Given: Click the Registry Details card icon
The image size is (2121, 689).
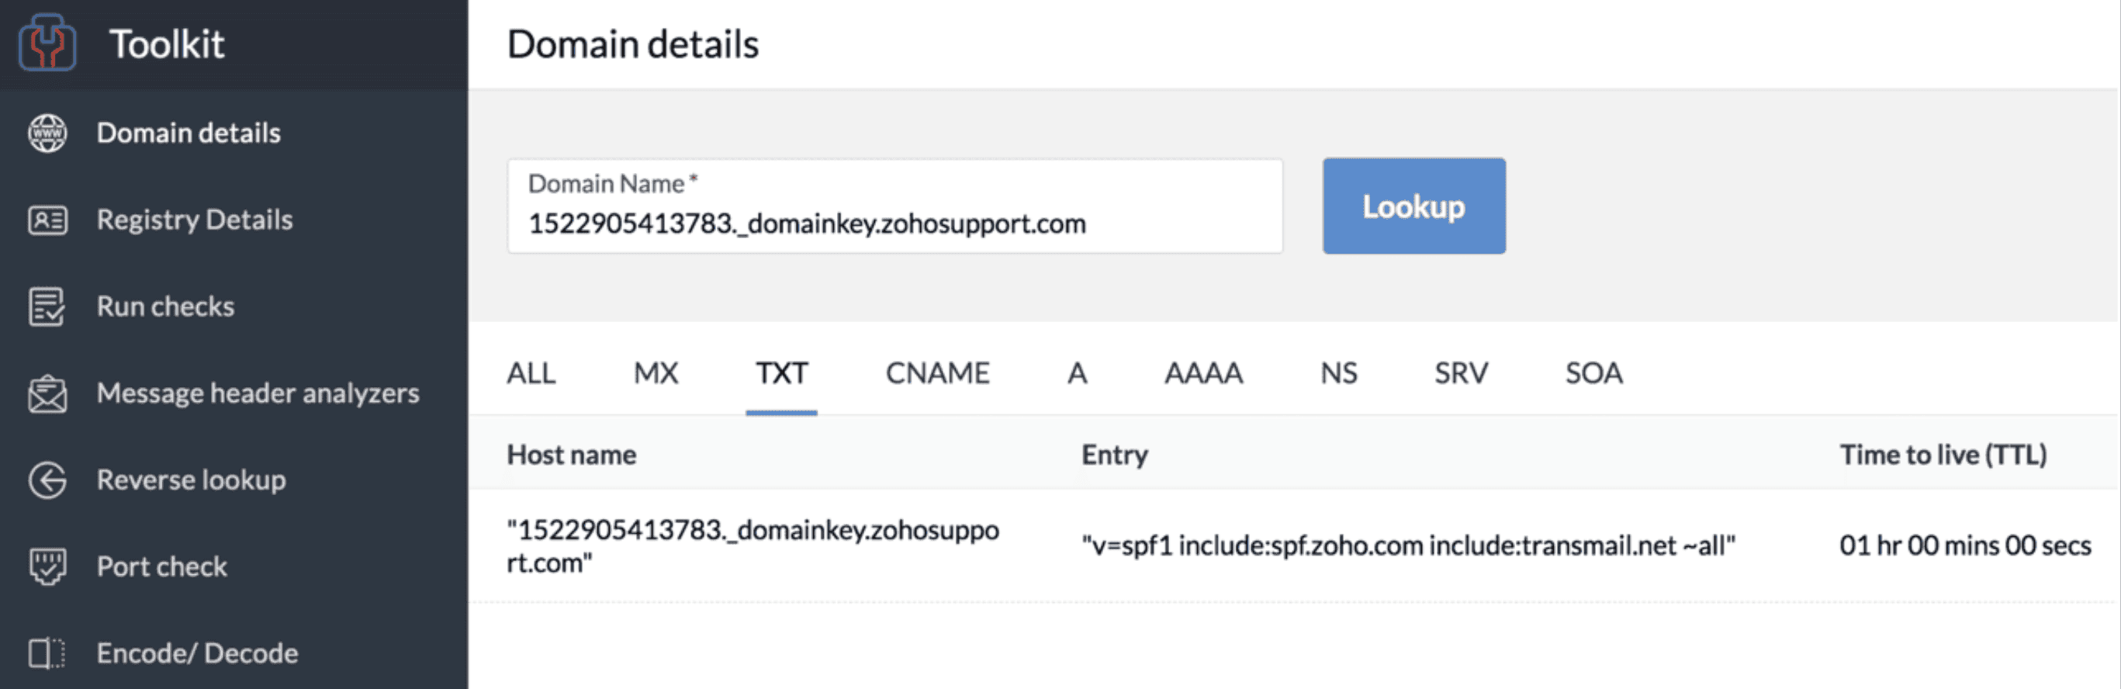Looking at the screenshot, I should [x=48, y=220].
